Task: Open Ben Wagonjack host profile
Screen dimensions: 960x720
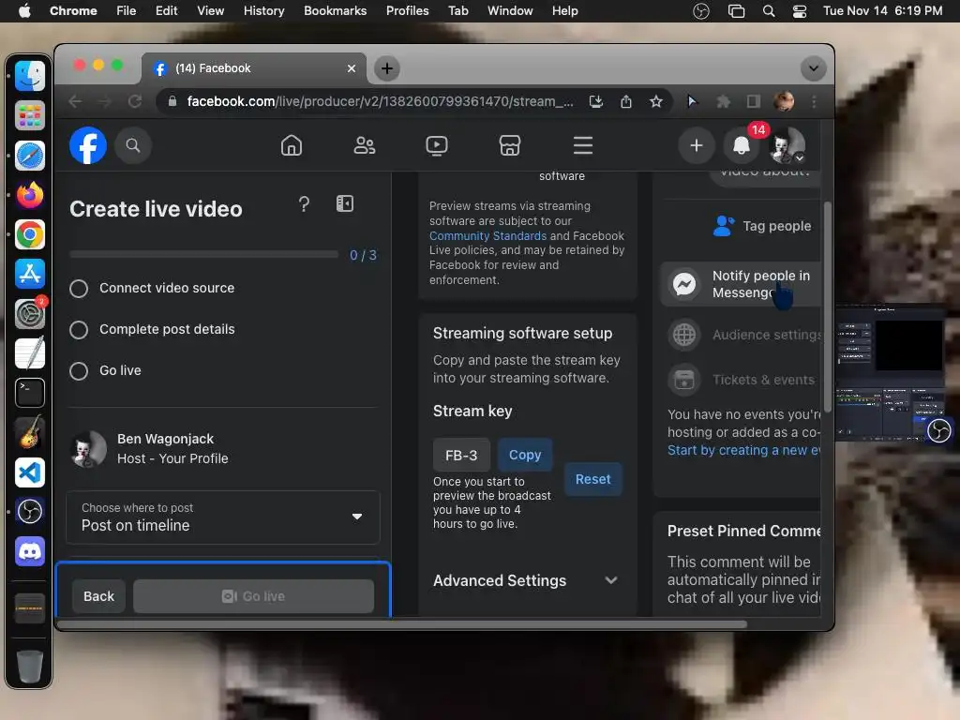Action: pos(151,449)
